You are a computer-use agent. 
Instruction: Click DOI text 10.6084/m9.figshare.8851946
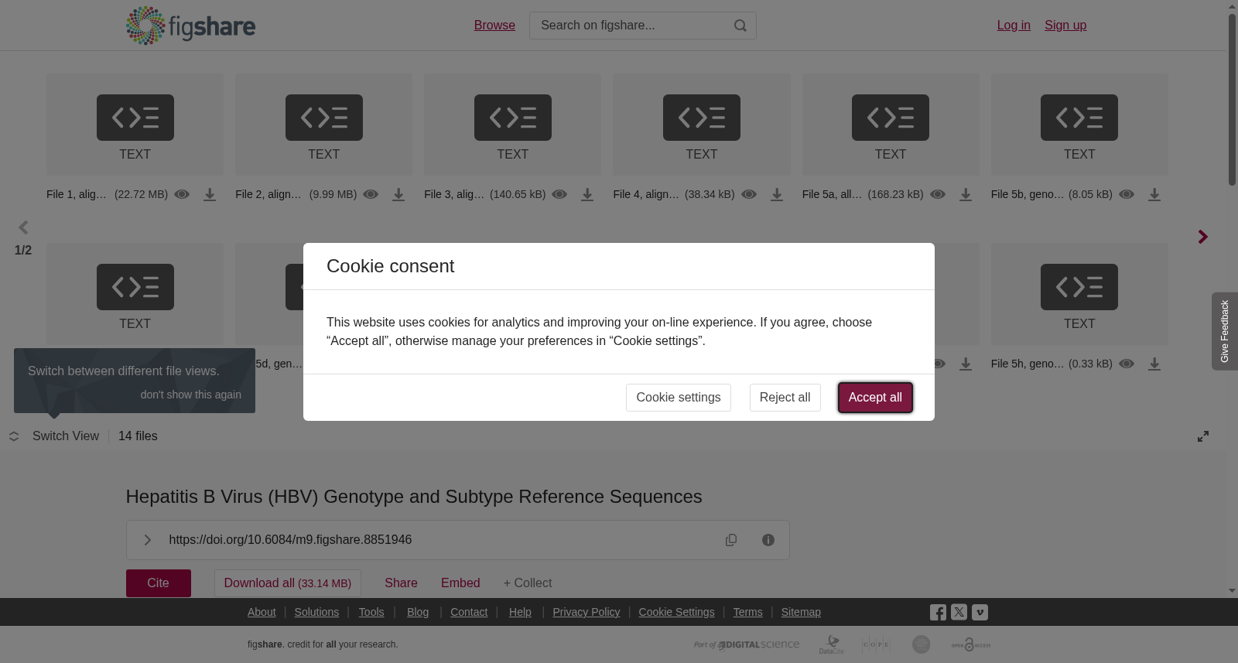click(x=330, y=540)
